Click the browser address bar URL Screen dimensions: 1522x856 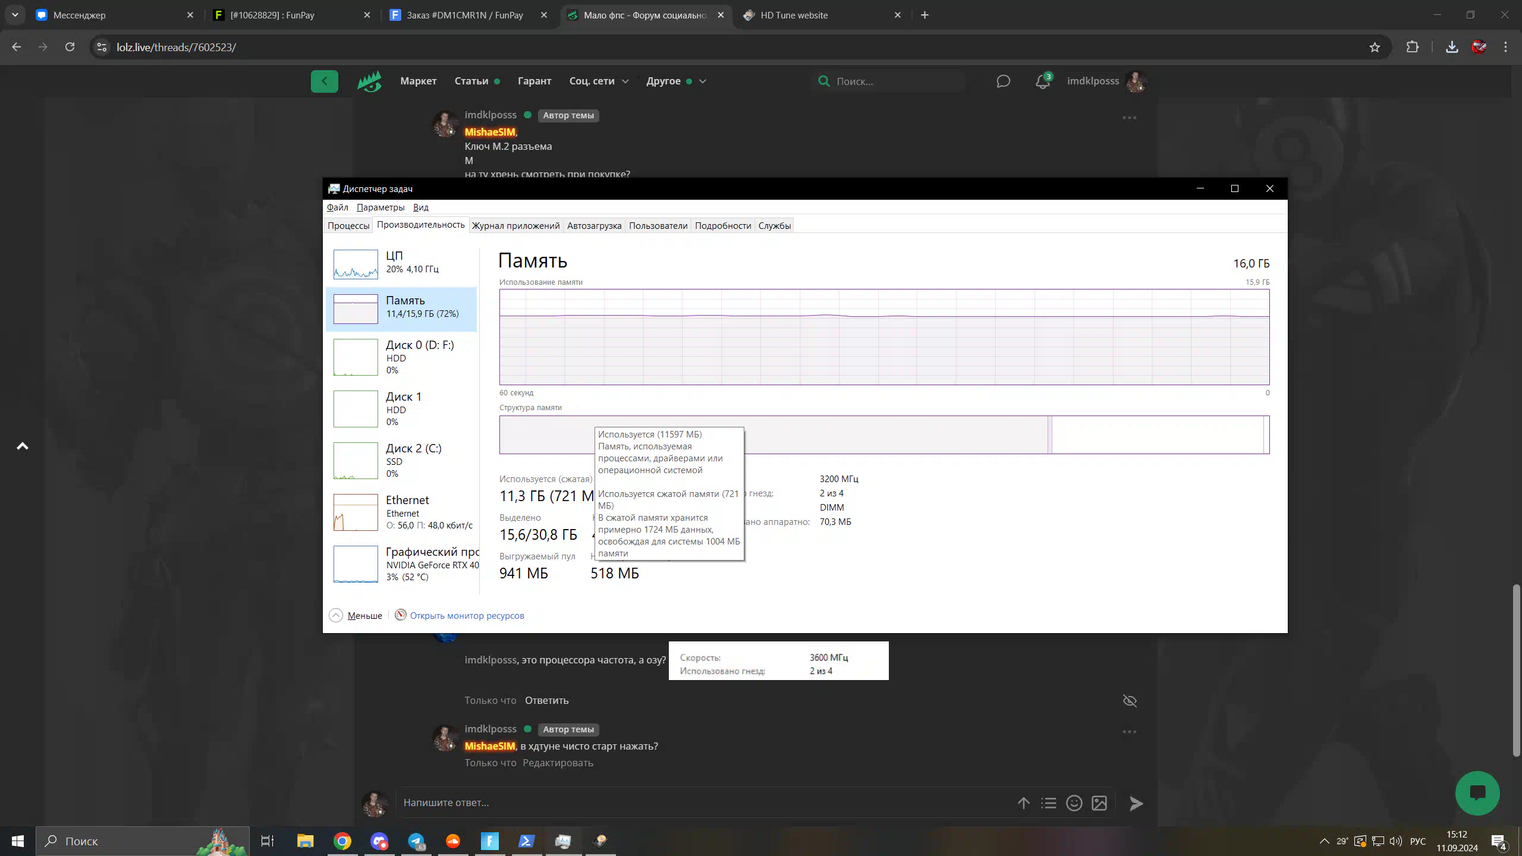[x=176, y=47]
